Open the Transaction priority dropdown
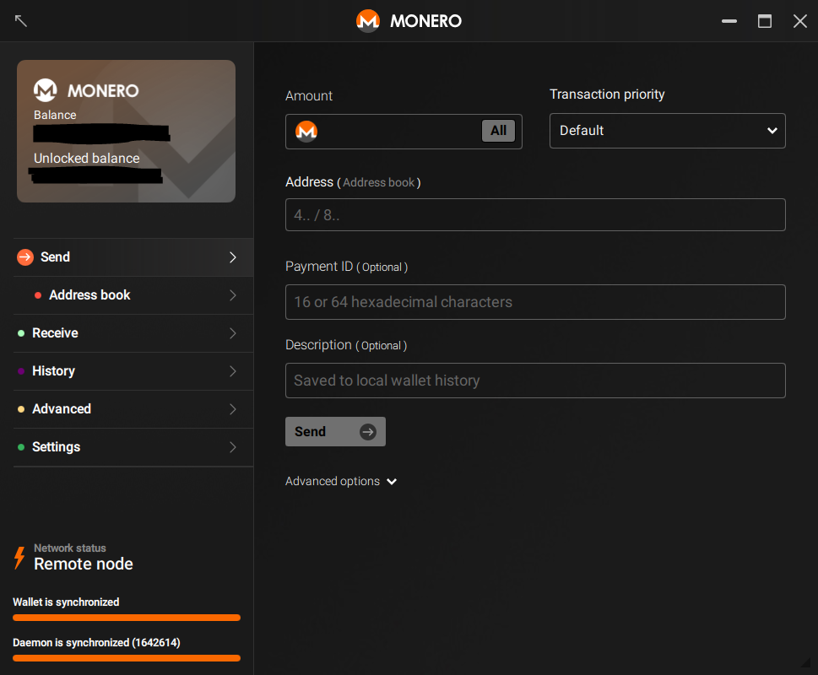Image resolution: width=818 pixels, height=675 pixels. pos(667,131)
